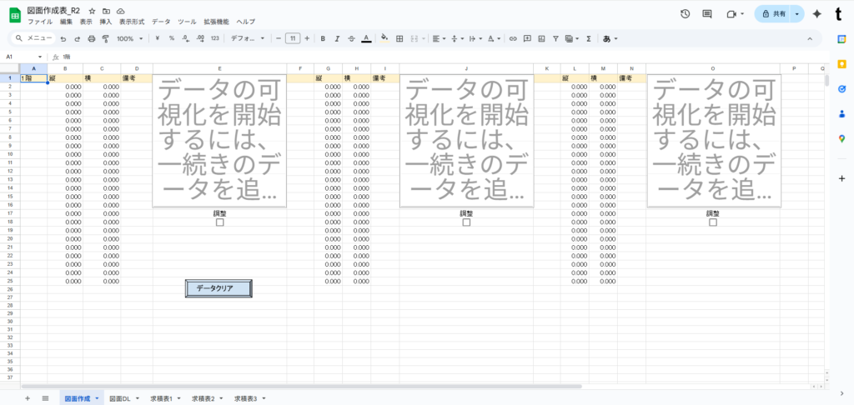854x405 pixels.
Task: Open Google Keep side panel
Action: coord(841,64)
